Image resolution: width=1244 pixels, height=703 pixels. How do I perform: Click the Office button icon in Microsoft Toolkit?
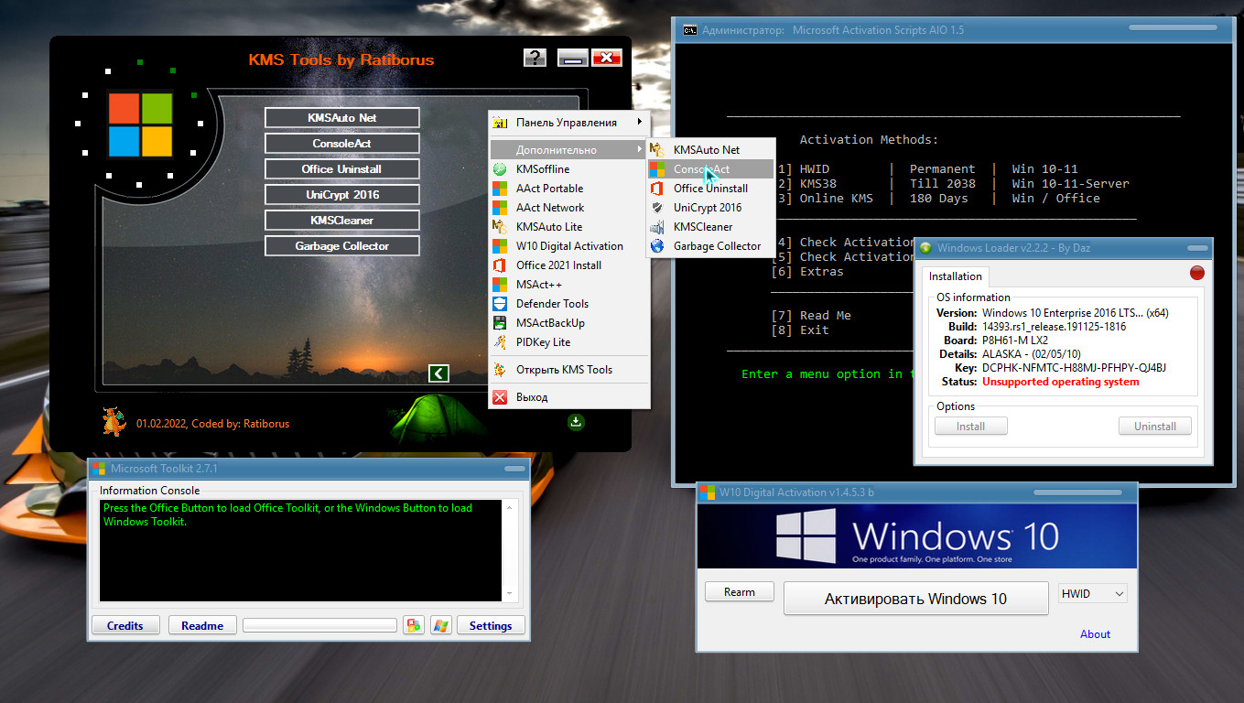click(414, 626)
